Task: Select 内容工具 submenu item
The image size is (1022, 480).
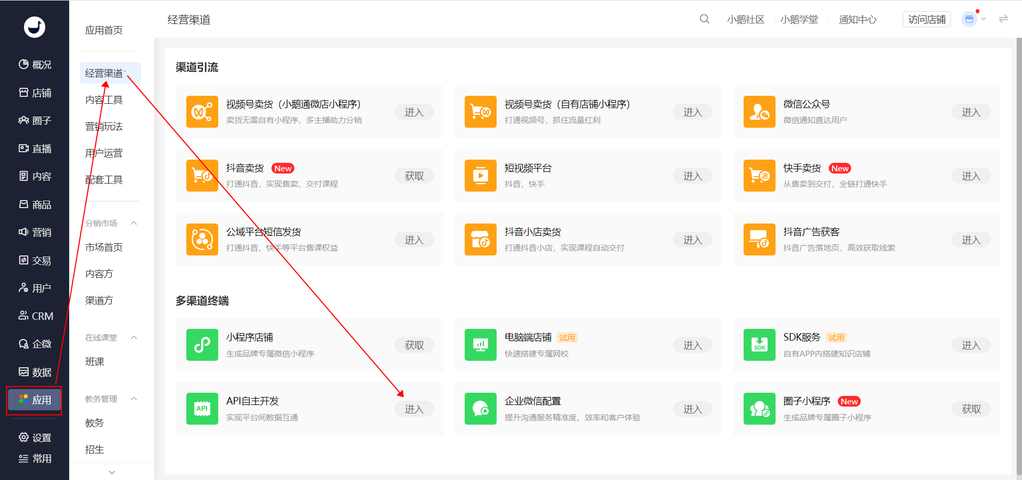Action: pos(104,100)
